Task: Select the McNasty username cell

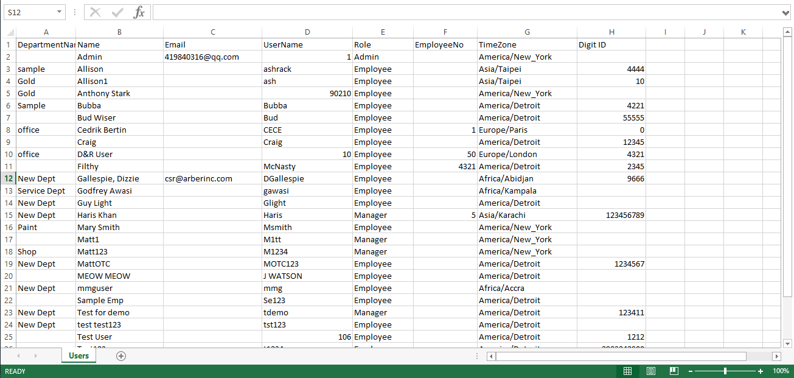Action: coord(307,166)
